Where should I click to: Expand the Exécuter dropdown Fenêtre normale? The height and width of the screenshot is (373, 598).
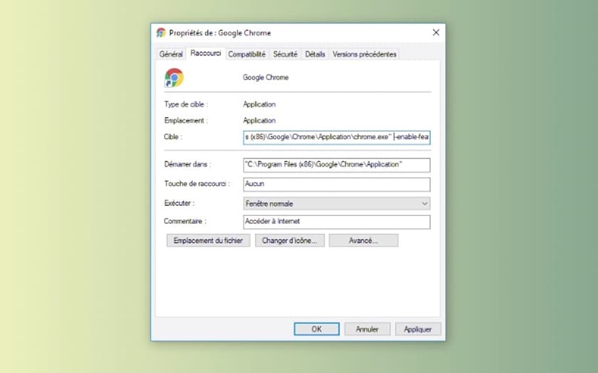click(337, 204)
